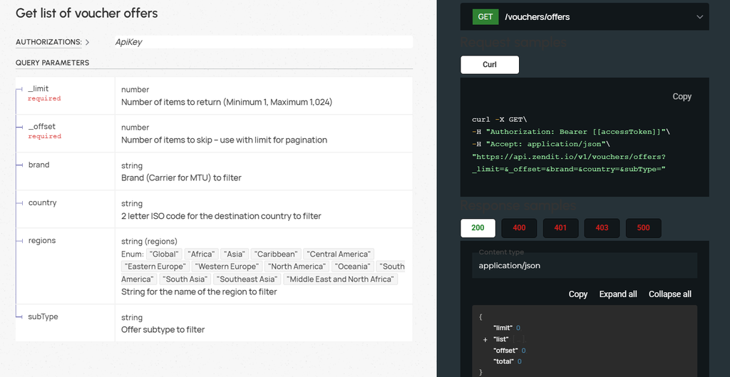The height and width of the screenshot is (377, 730).
Task: Click Collapse all in response sample
Action: tap(670, 294)
